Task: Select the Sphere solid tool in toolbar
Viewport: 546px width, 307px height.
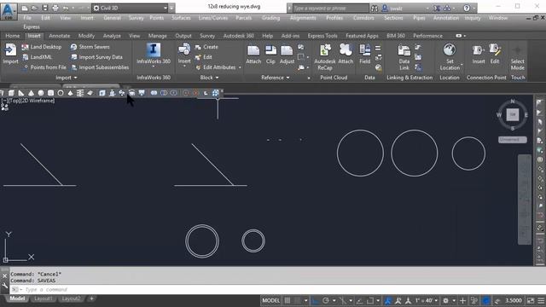Action: tap(41, 93)
